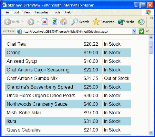155x137 pixels.
Task: Select the 'Aniseed Syrup' cell
Action: (x=43, y=61)
